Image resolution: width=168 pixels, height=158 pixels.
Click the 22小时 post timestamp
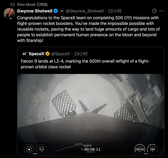point(115,11)
